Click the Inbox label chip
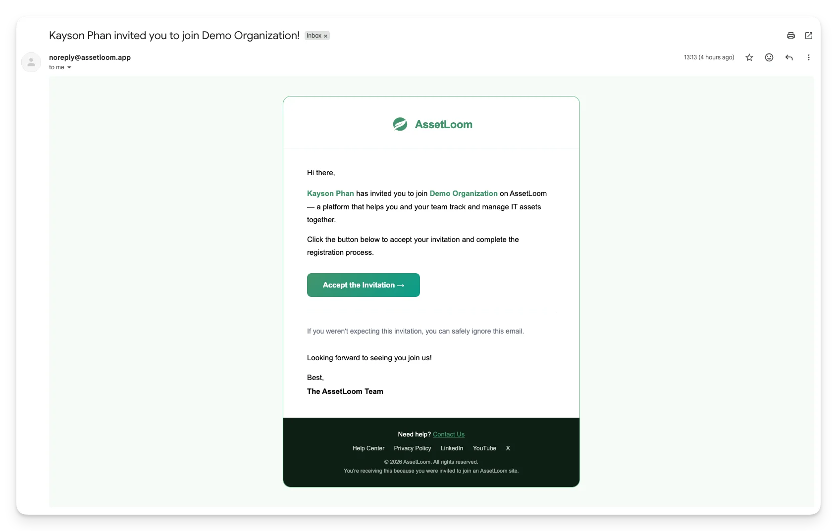This screenshot has height=531, width=837. [314, 36]
